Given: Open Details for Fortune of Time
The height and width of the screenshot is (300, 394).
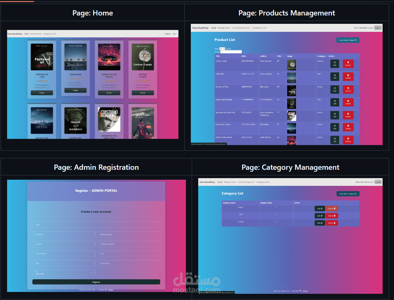Looking at the screenshot, I should click(42, 93).
